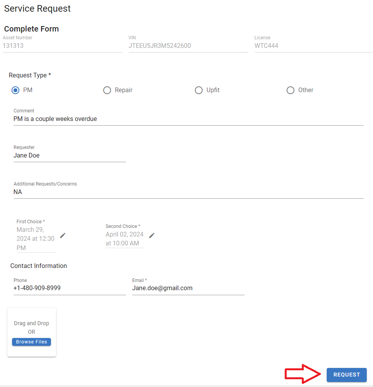The image size is (373, 387).
Task: Select the PM request type
Action: (16, 90)
